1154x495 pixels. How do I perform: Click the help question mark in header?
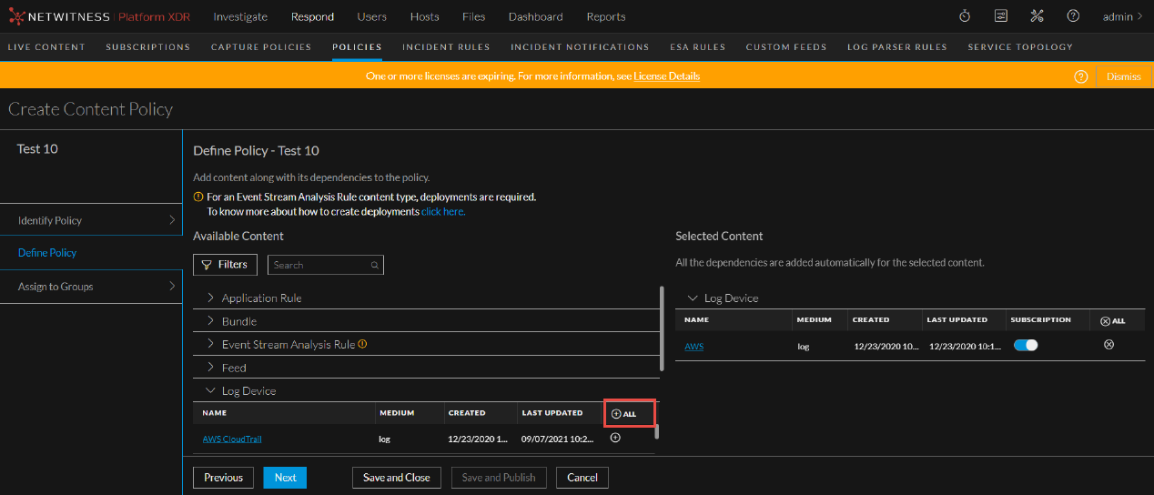(1073, 16)
